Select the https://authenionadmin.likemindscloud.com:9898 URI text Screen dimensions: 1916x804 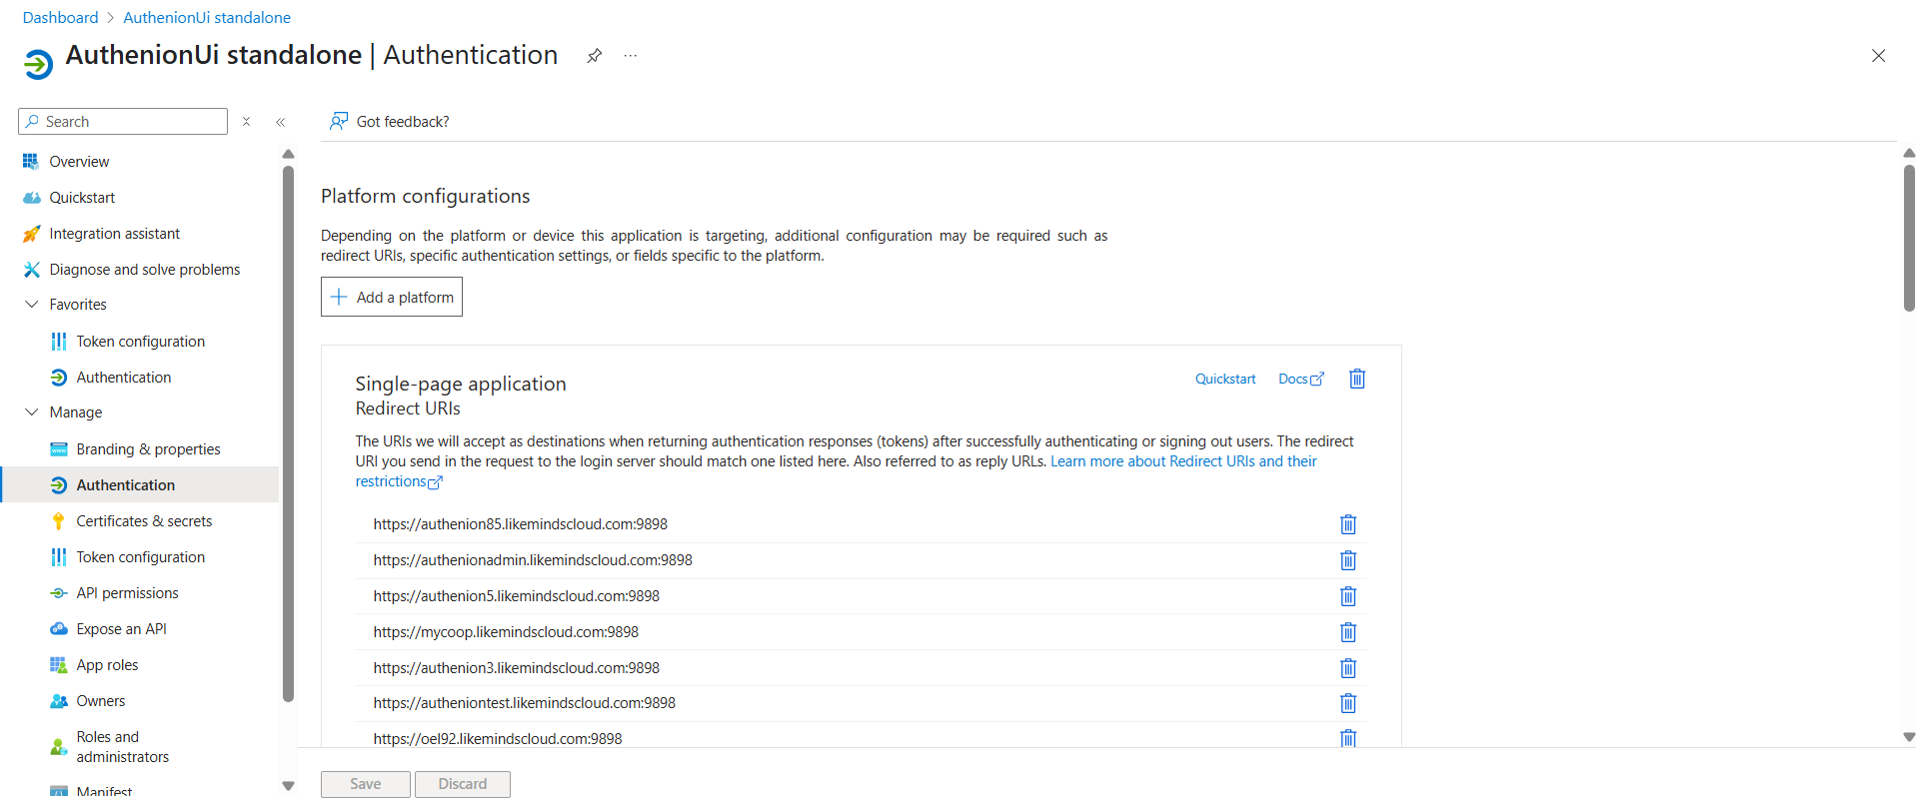533,560
